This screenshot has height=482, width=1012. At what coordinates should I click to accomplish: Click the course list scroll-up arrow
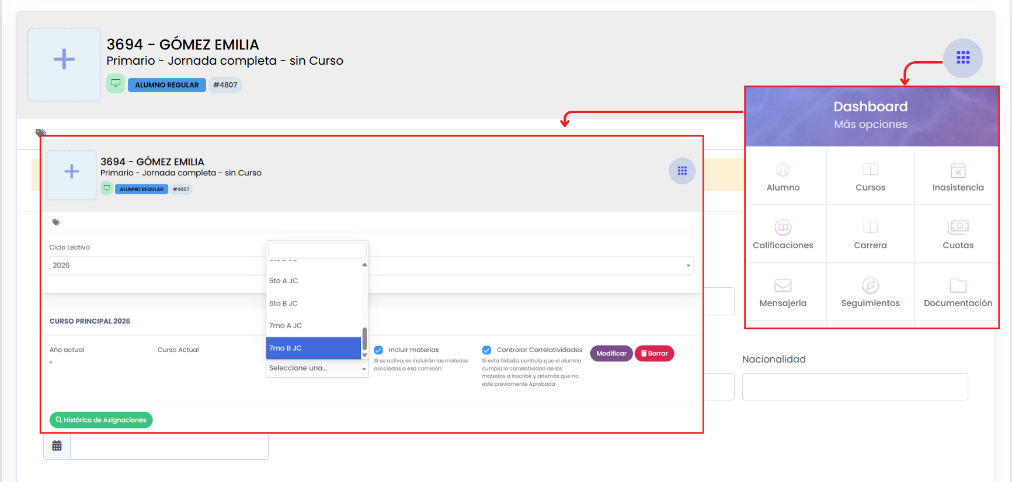pyautogui.click(x=364, y=265)
